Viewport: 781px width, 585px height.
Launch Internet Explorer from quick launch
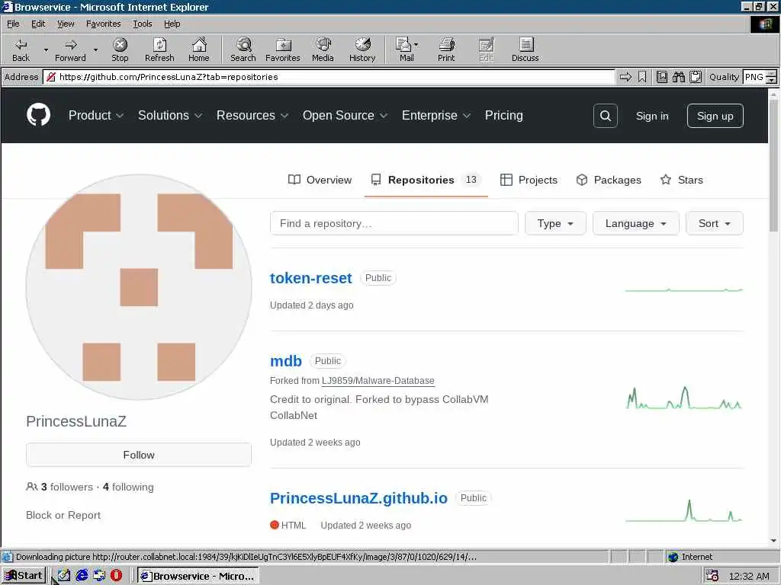(82, 576)
